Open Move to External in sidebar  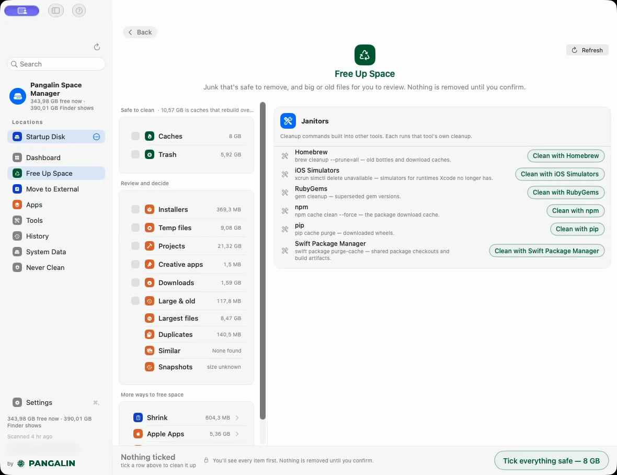point(56,189)
